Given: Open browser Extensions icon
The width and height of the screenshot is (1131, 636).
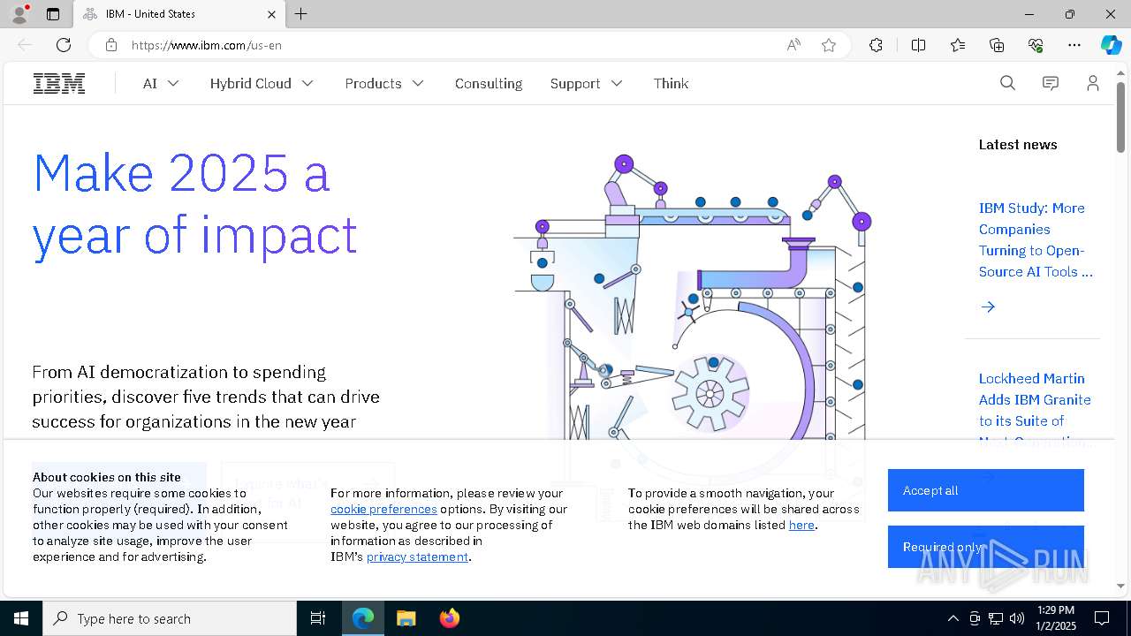Looking at the screenshot, I should [876, 45].
